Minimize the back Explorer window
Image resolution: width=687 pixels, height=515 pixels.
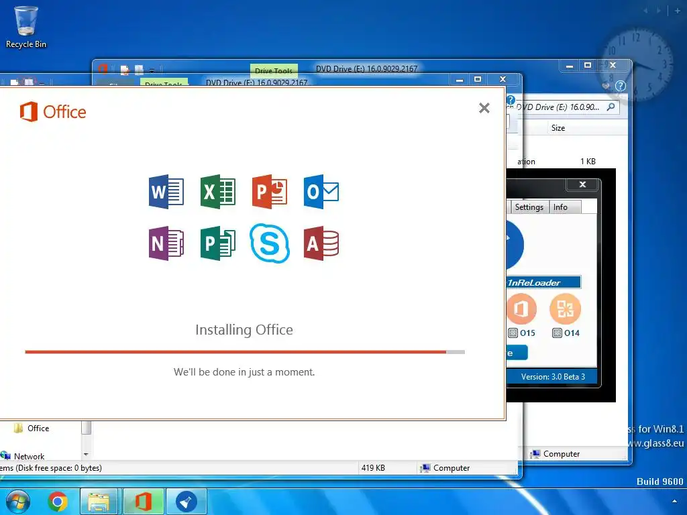pos(570,66)
